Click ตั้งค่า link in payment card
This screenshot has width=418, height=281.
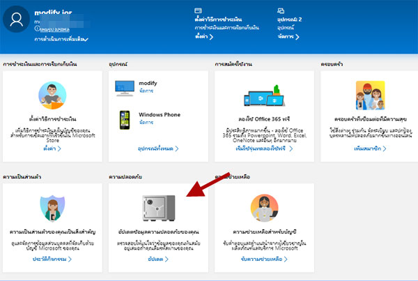(52, 149)
